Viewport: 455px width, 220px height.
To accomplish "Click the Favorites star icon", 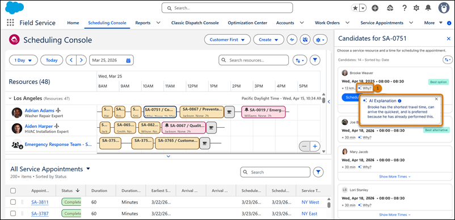I will [x=355, y=8].
